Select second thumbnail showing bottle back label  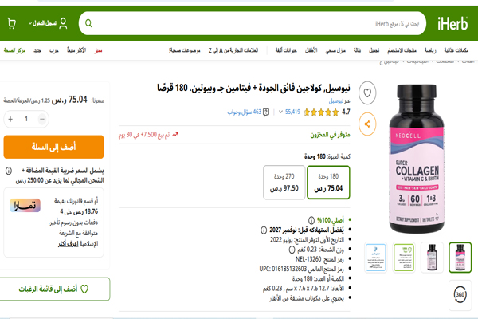coord(432,257)
